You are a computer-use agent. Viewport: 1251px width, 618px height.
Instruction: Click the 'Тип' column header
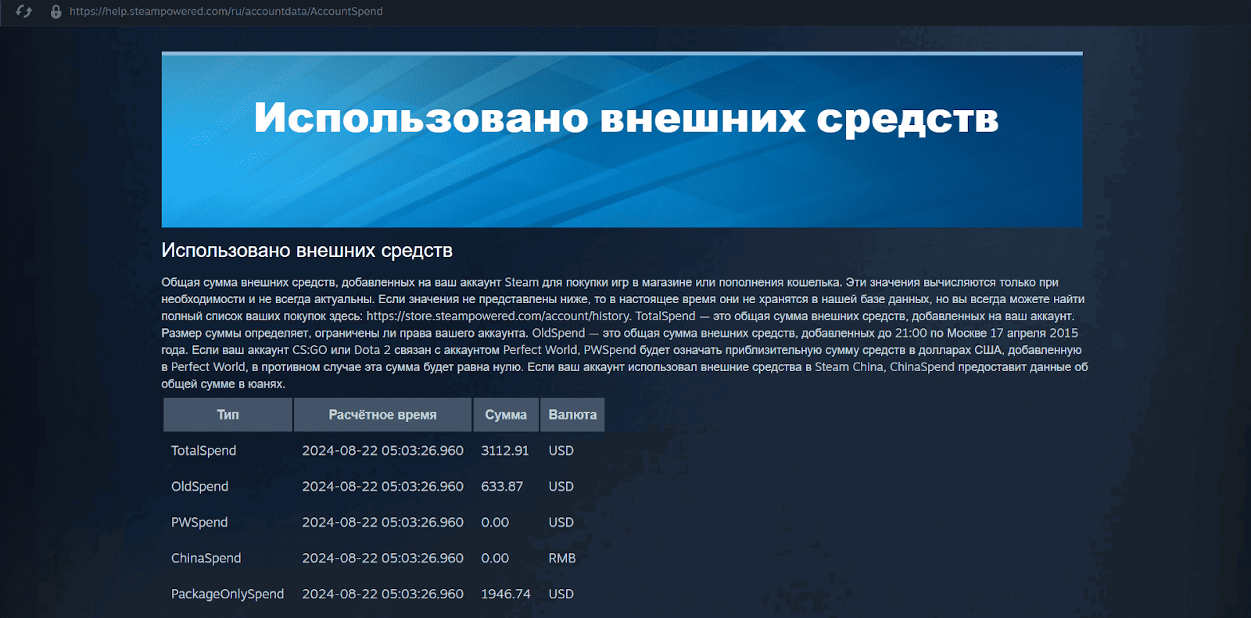tap(228, 415)
